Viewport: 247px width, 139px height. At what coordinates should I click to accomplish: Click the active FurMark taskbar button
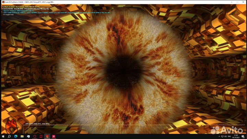(47, 136)
